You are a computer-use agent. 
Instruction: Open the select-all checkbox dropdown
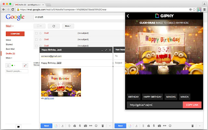pos(39,26)
